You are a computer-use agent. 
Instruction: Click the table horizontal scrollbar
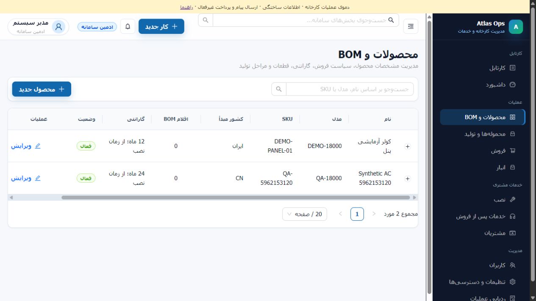point(236,197)
